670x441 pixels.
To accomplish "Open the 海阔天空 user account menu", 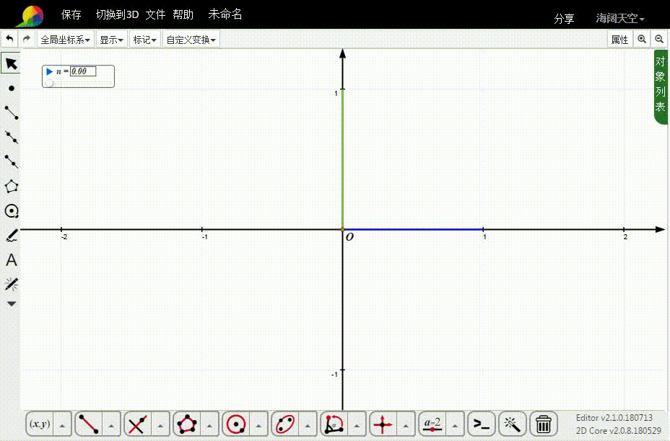I will 620,18.
